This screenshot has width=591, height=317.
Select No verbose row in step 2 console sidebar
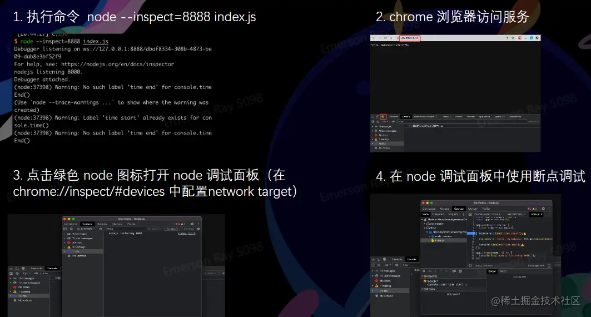pos(388,148)
